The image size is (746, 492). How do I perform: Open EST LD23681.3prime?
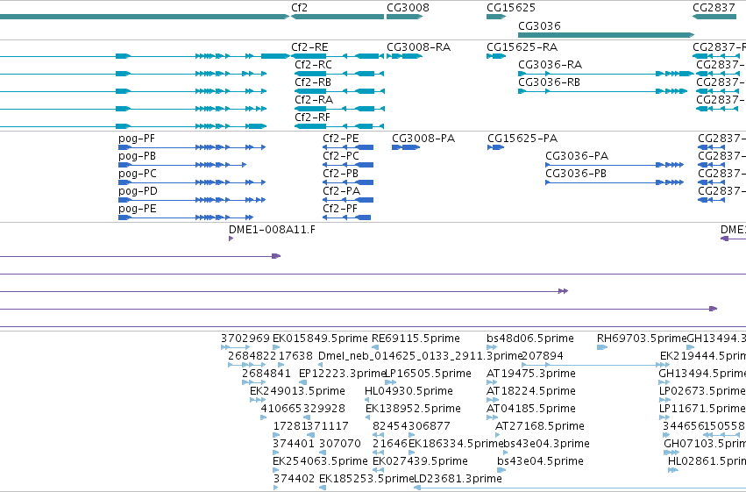pos(580,488)
